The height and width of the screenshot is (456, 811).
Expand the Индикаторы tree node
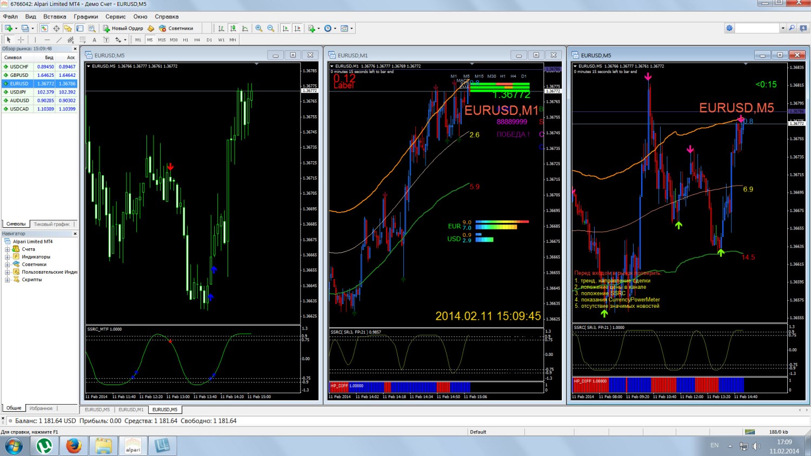(8, 257)
